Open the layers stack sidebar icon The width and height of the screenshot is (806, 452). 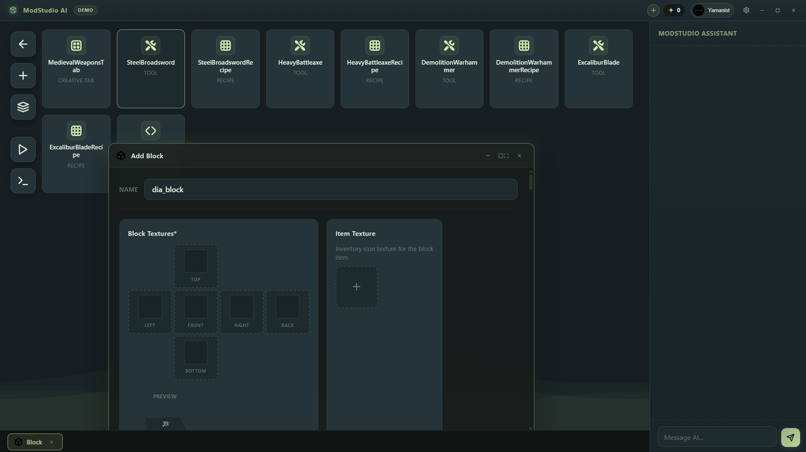[23, 107]
